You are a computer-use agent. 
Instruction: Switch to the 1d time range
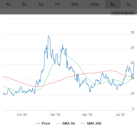[x=41, y=4]
